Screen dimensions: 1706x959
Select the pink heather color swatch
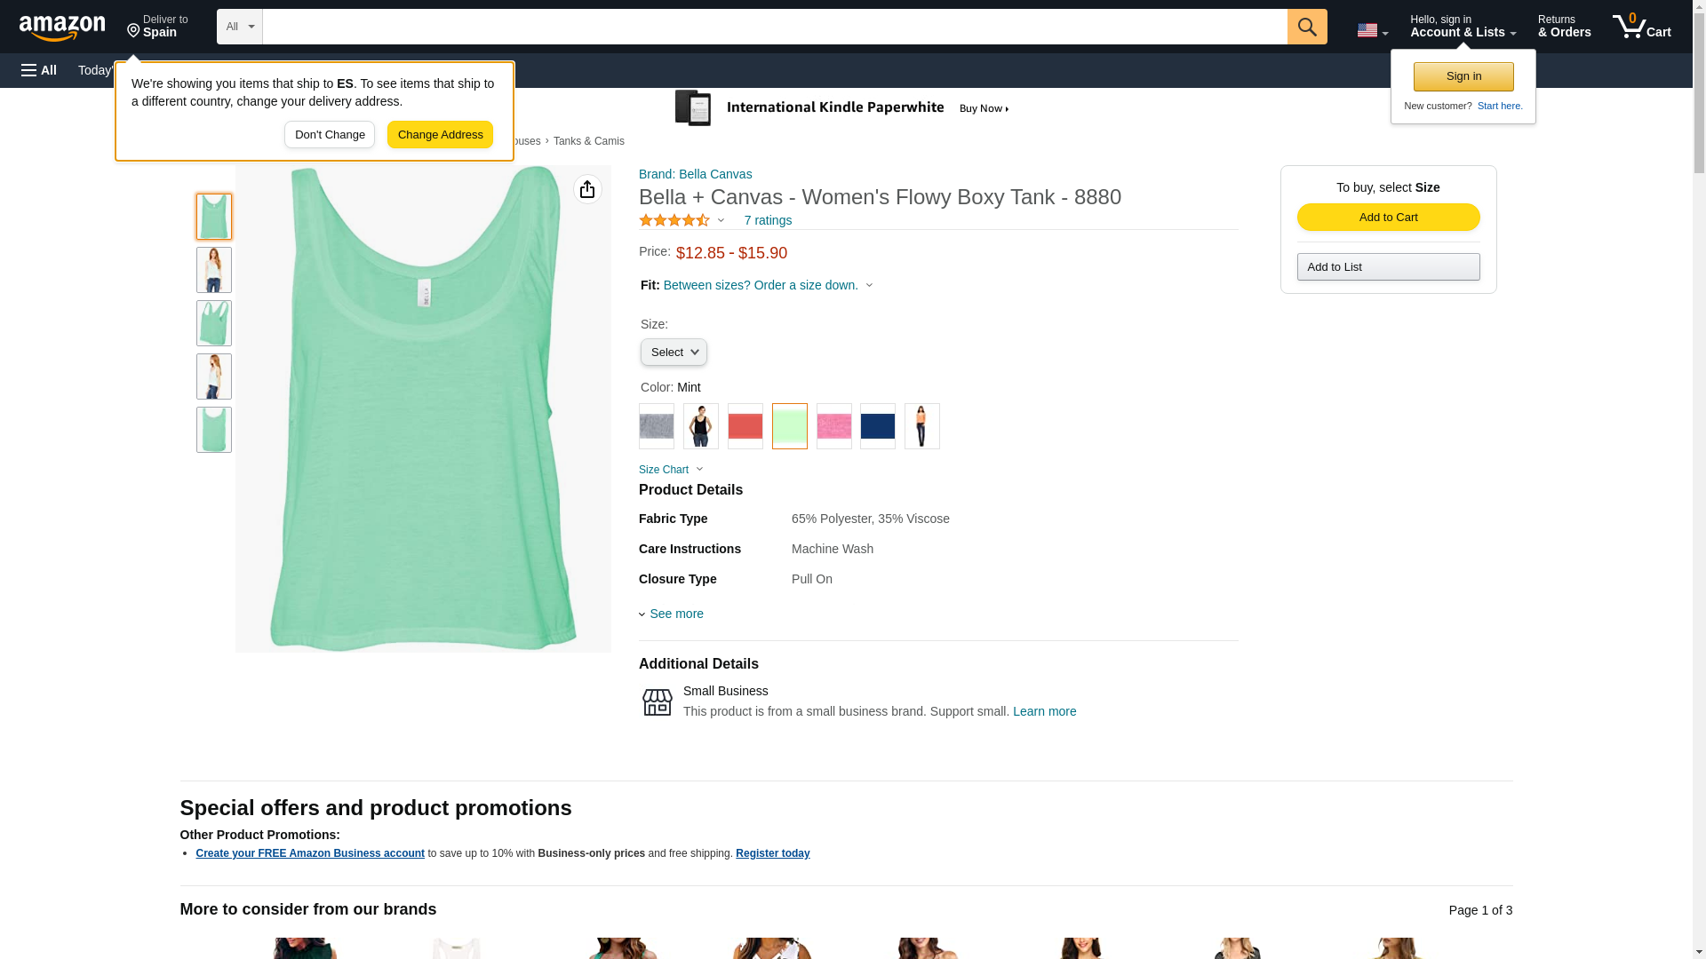click(x=833, y=426)
